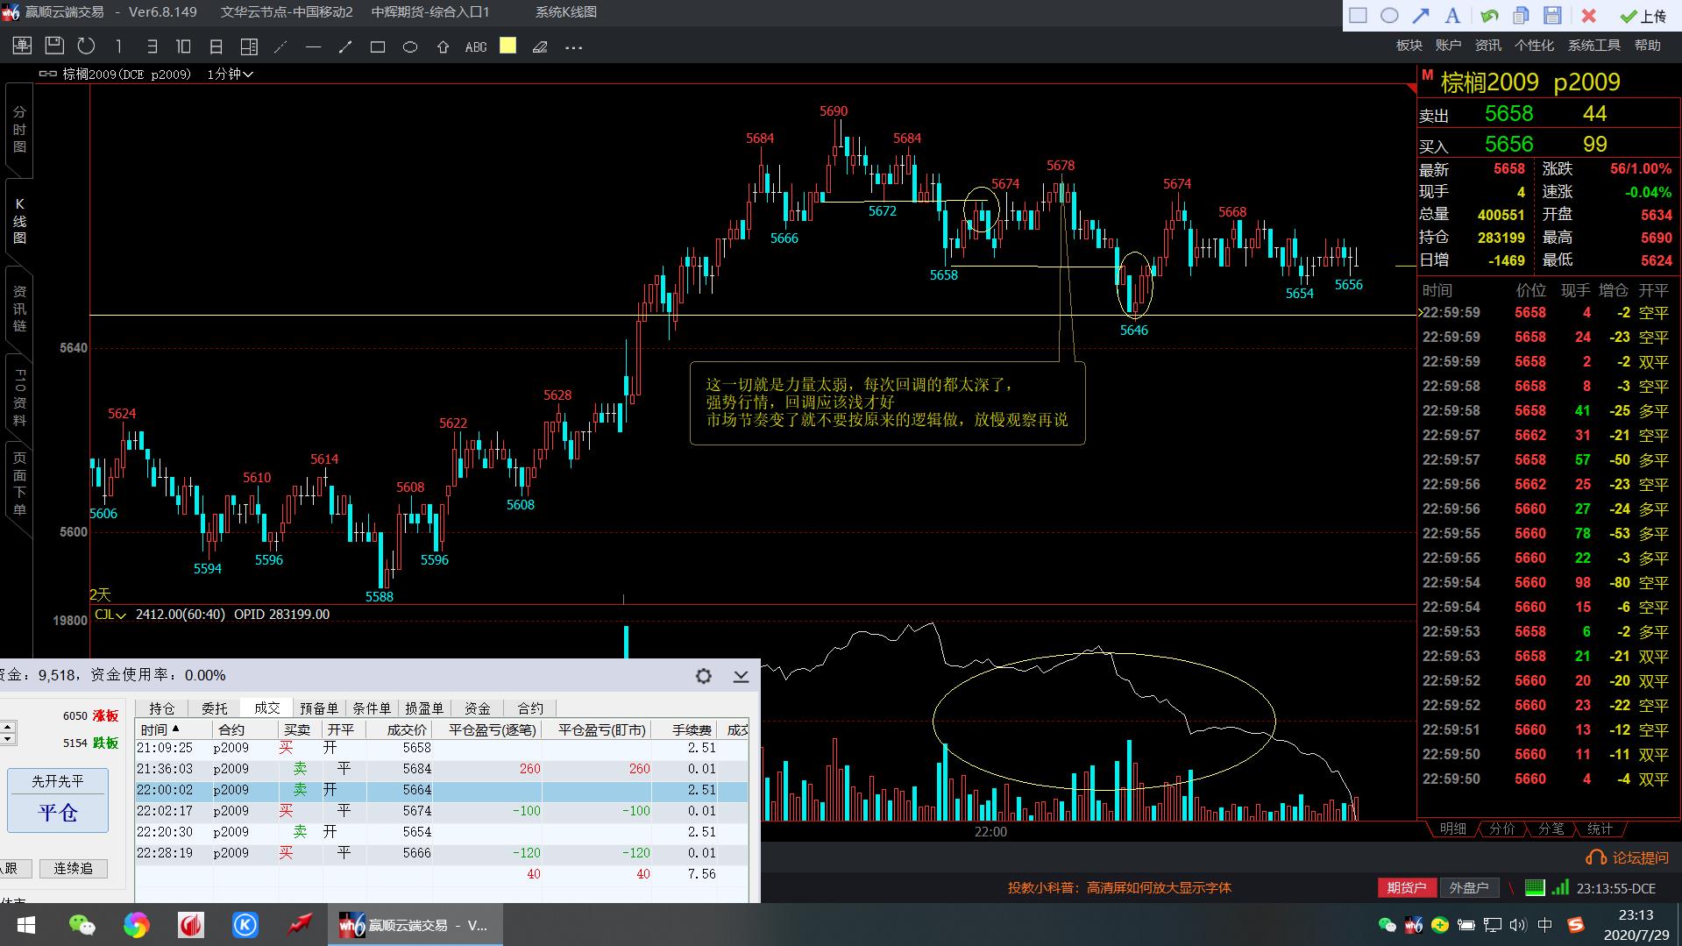Select the ABC text annotation tool

[476, 46]
